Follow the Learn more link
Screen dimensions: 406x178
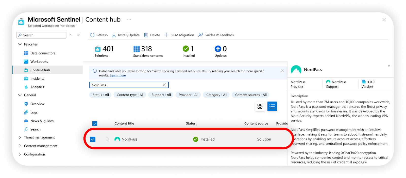118,75
